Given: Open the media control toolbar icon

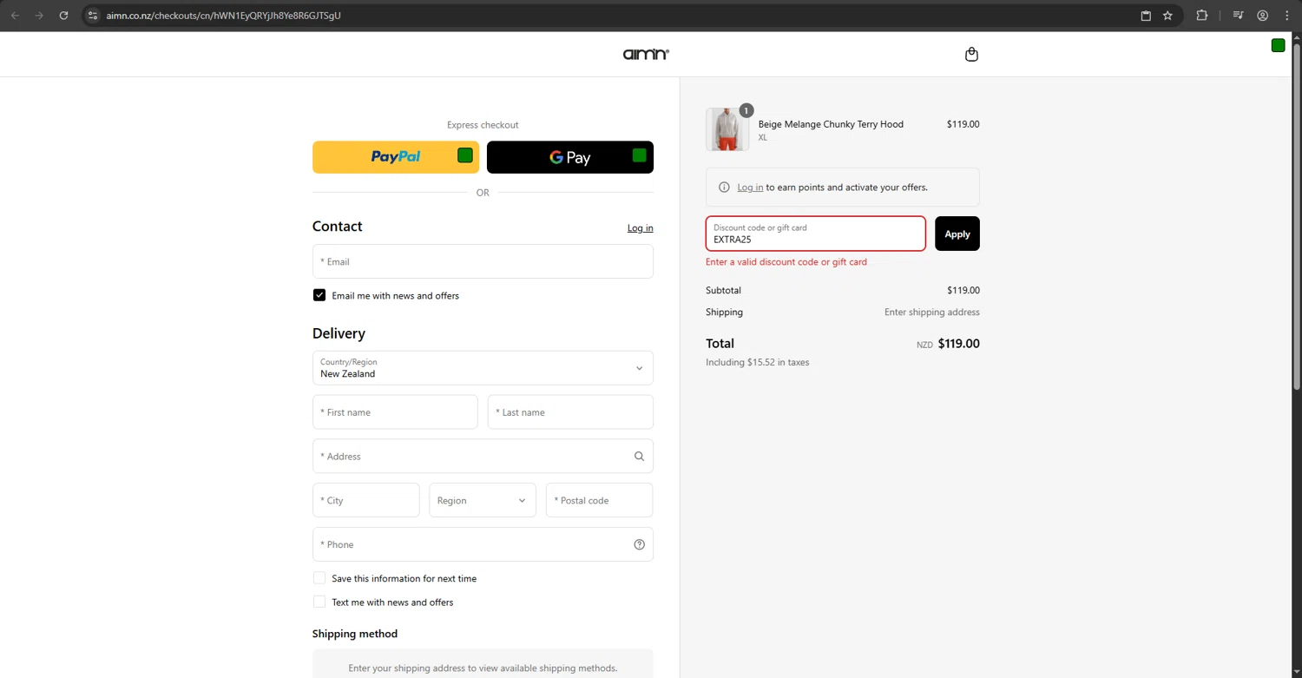Looking at the screenshot, I should (x=1239, y=16).
